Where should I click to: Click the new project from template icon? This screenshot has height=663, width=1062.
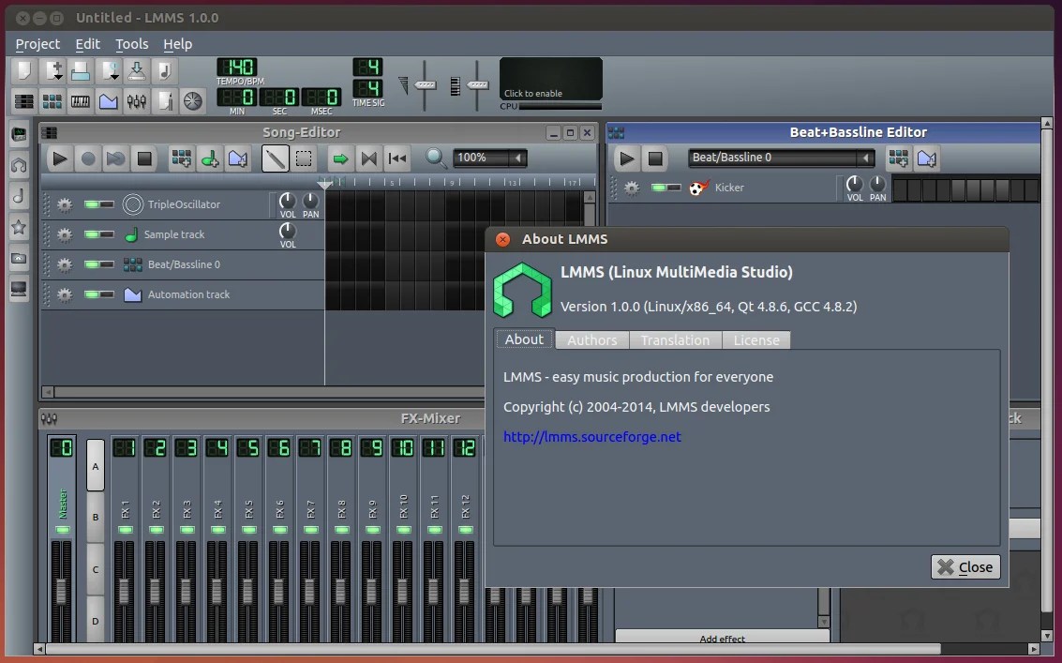[52, 70]
